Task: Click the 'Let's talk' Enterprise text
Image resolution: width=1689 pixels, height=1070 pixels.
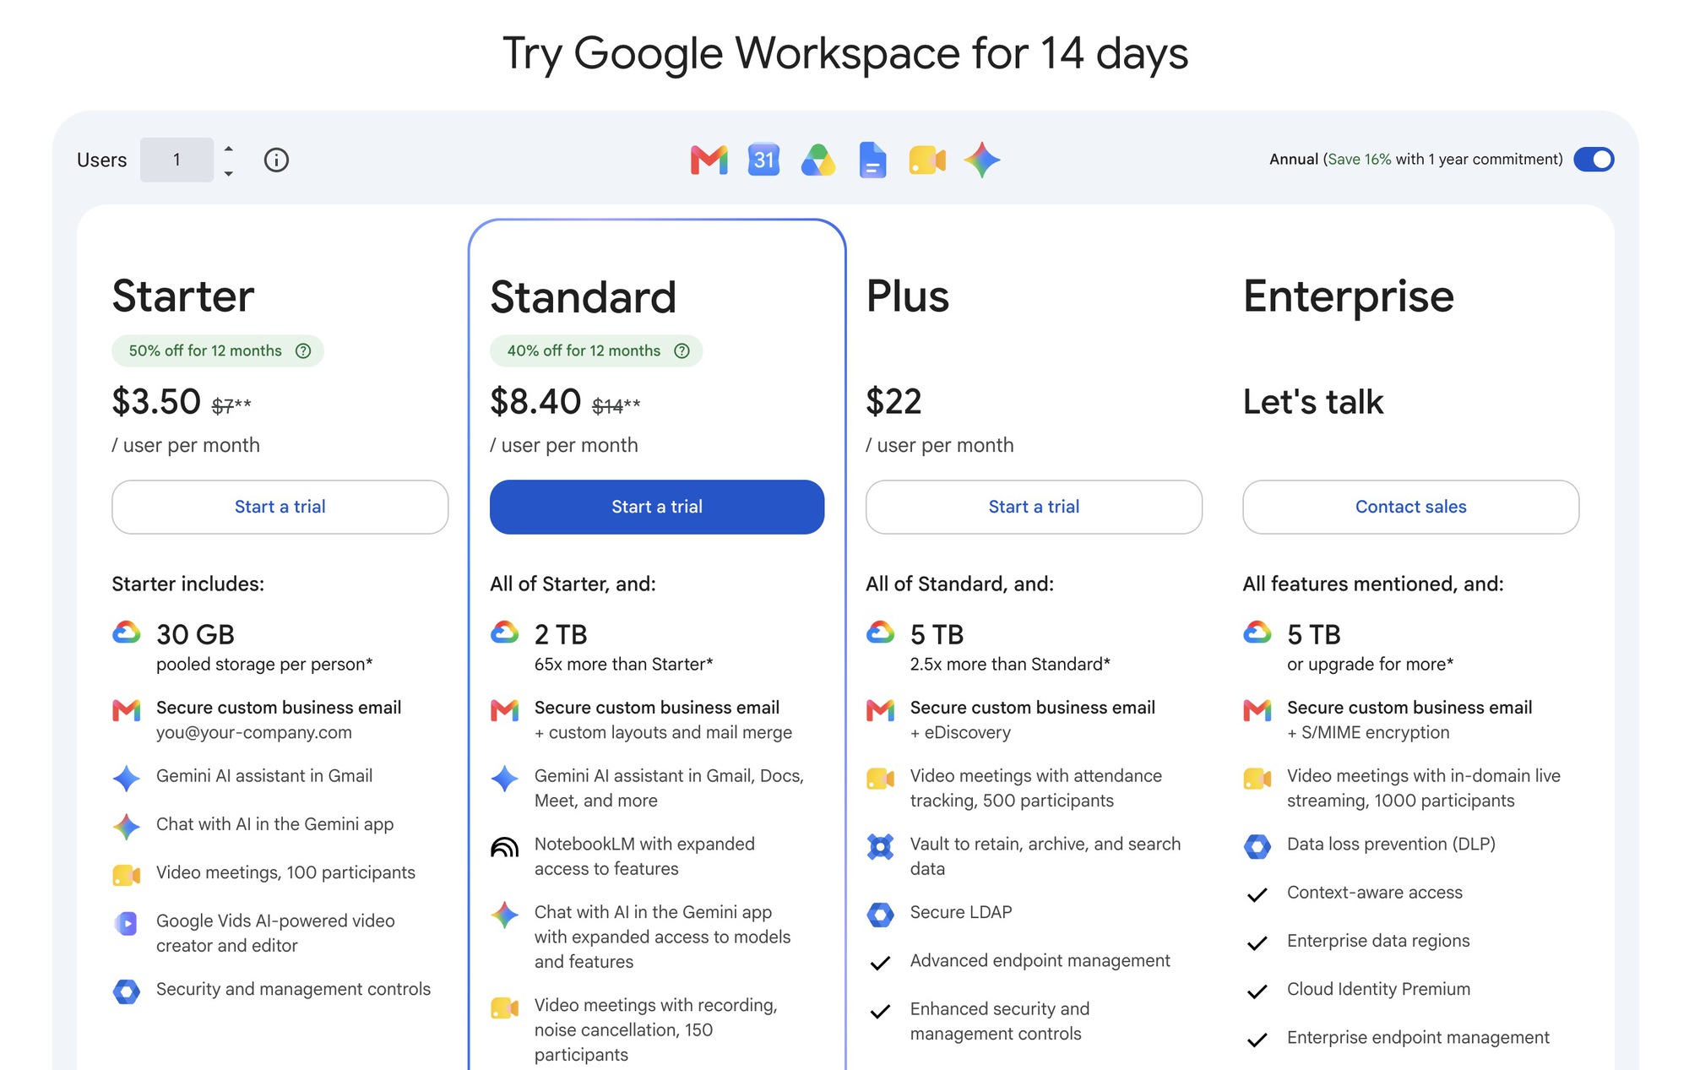Action: [x=1313, y=402]
